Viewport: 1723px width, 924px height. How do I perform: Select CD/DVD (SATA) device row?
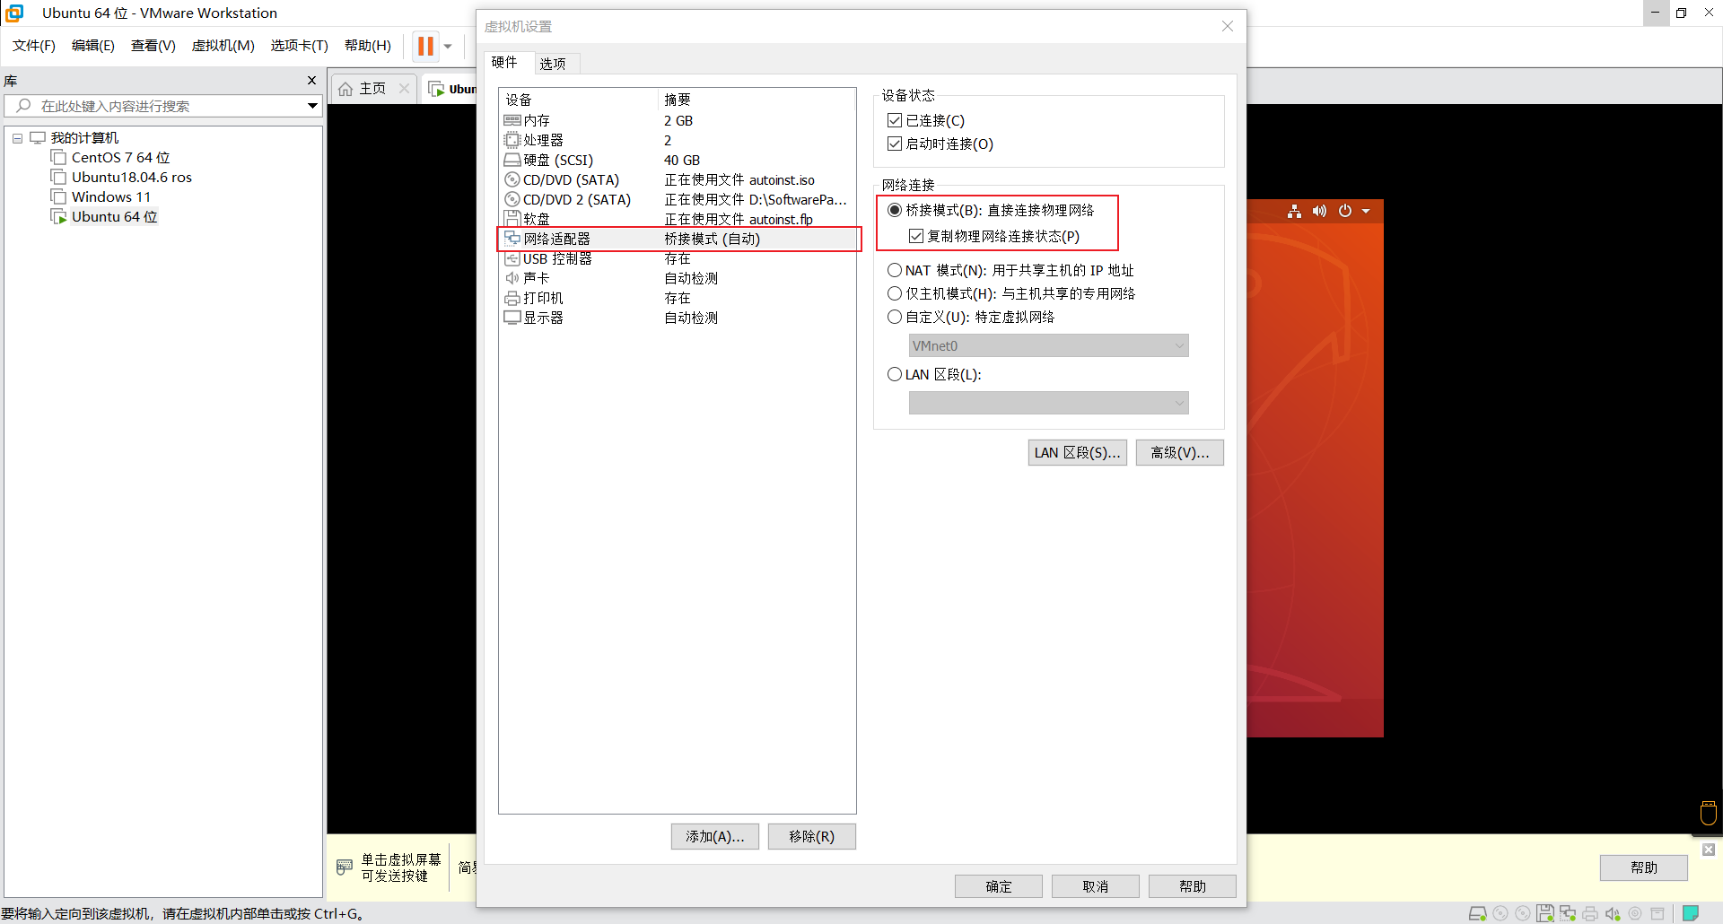pos(678,179)
